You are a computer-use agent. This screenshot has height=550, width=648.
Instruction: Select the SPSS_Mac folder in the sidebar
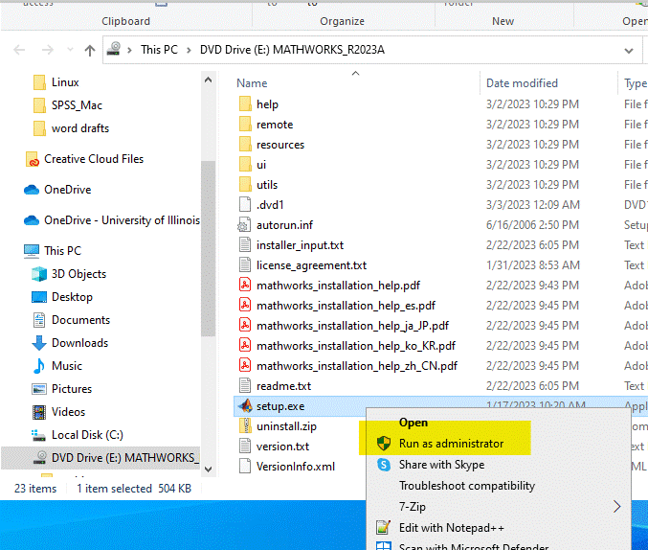click(67, 105)
